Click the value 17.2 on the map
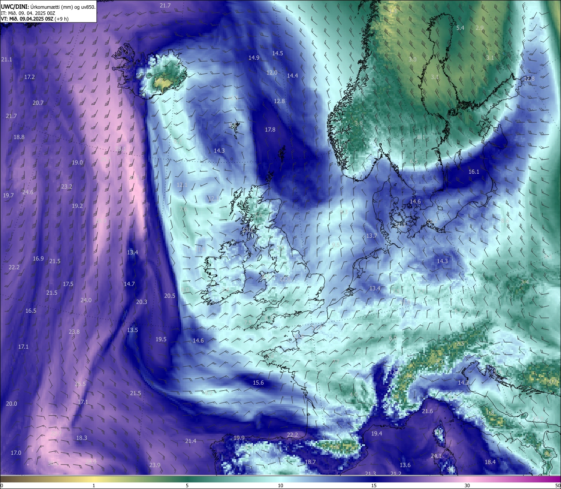This screenshot has width=561, height=489. coord(29,77)
